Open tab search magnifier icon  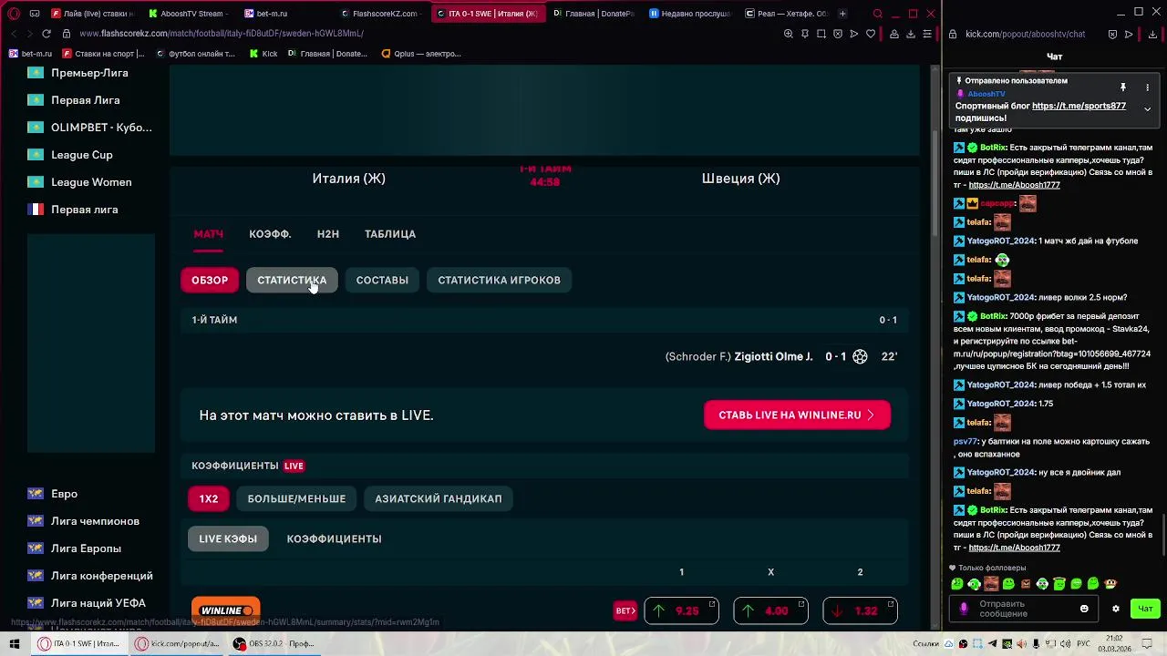878,14
